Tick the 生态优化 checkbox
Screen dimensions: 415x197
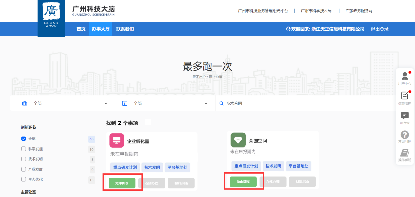tap(24, 179)
